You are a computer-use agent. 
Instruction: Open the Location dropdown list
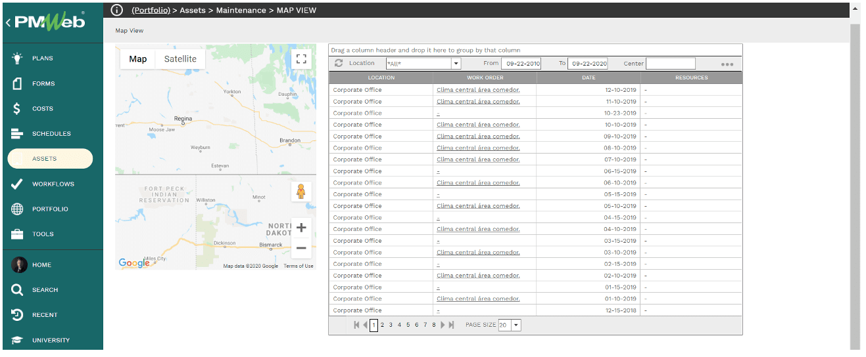(456, 64)
